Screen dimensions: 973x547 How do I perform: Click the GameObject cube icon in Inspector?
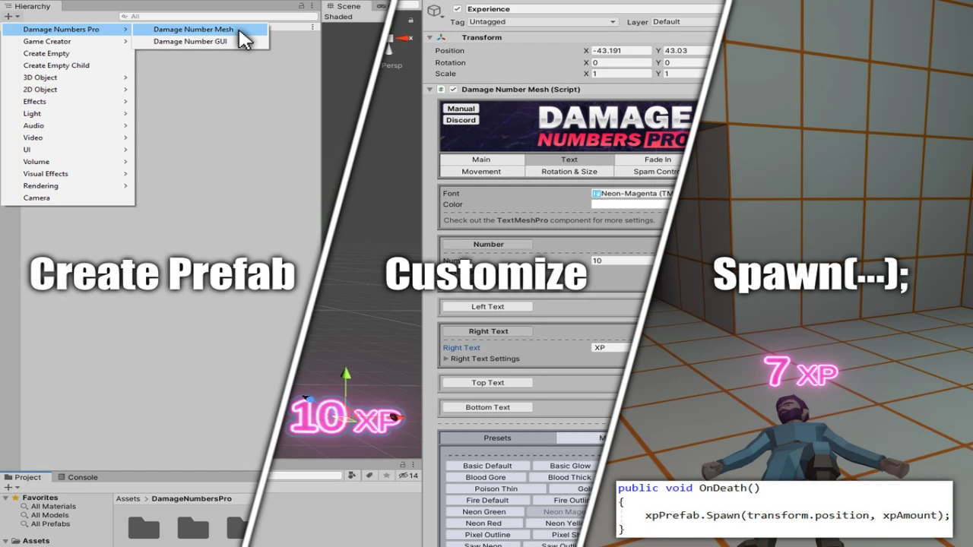[434, 11]
